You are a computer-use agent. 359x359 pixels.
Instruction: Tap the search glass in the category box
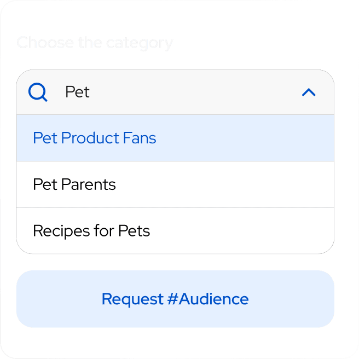tap(38, 92)
